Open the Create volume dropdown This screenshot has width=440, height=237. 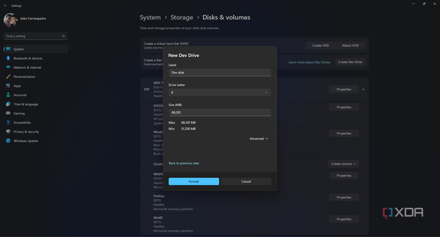pyautogui.click(x=343, y=164)
